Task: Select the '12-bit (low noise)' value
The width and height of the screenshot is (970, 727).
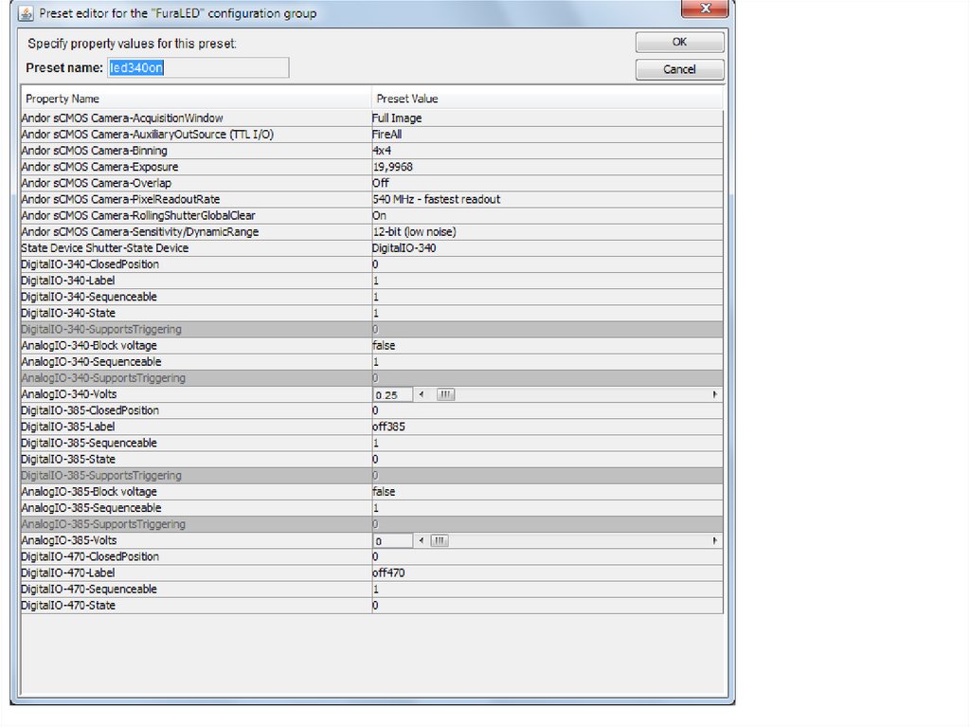Action: [x=415, y=231]
